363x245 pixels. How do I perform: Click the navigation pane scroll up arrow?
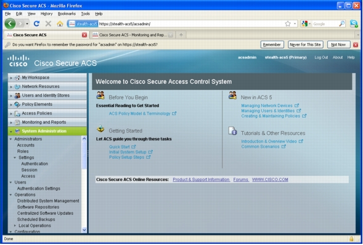click(84, 139)
